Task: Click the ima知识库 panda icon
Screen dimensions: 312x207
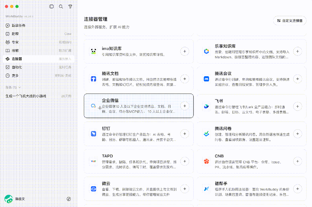Action: (x=93, y=51)
